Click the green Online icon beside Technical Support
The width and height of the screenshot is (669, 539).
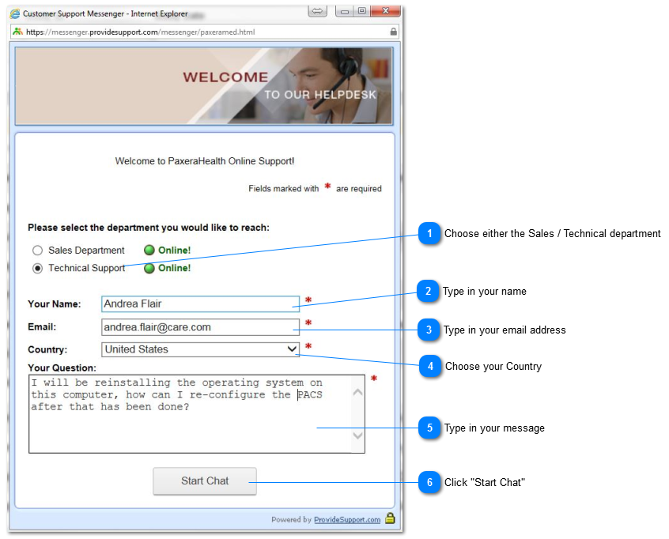(x=149, y=268)
